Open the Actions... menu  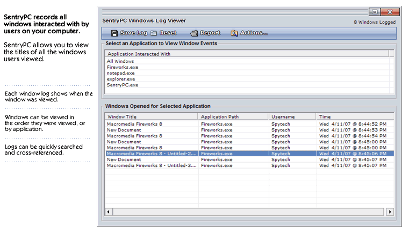[254, 33]
